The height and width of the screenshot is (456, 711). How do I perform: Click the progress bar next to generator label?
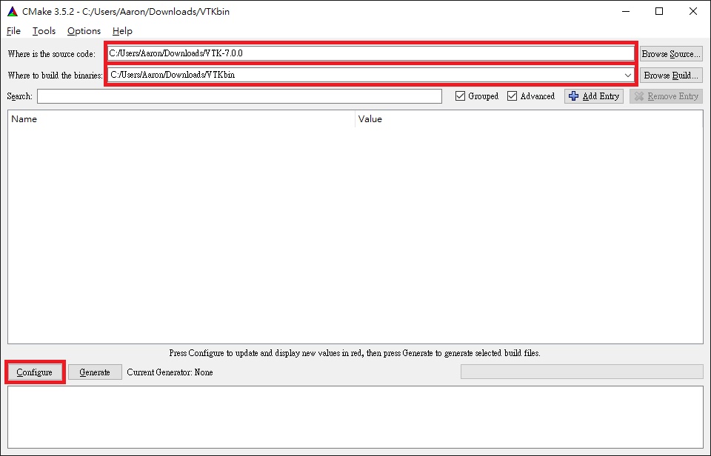pos(582,372)
